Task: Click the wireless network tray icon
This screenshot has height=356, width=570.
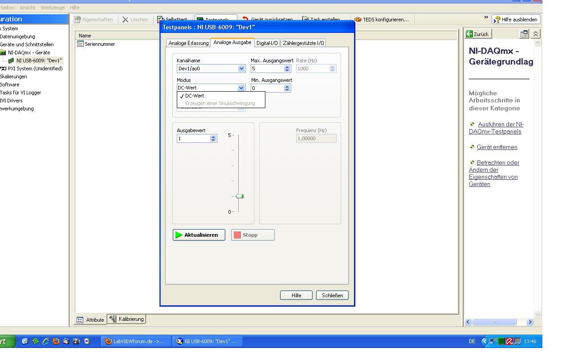Action: point(493,341)
